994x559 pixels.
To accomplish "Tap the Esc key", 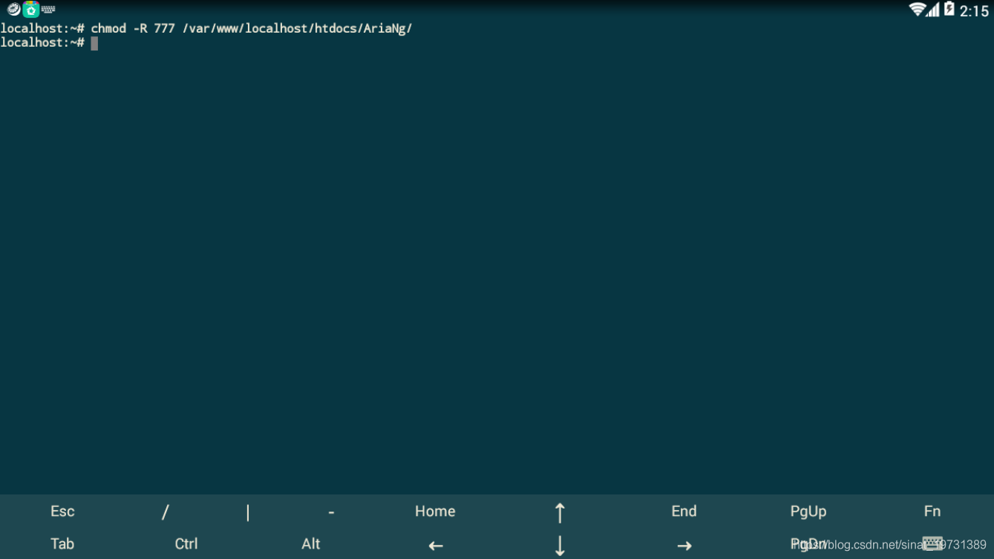I will [x=62, y=511].
